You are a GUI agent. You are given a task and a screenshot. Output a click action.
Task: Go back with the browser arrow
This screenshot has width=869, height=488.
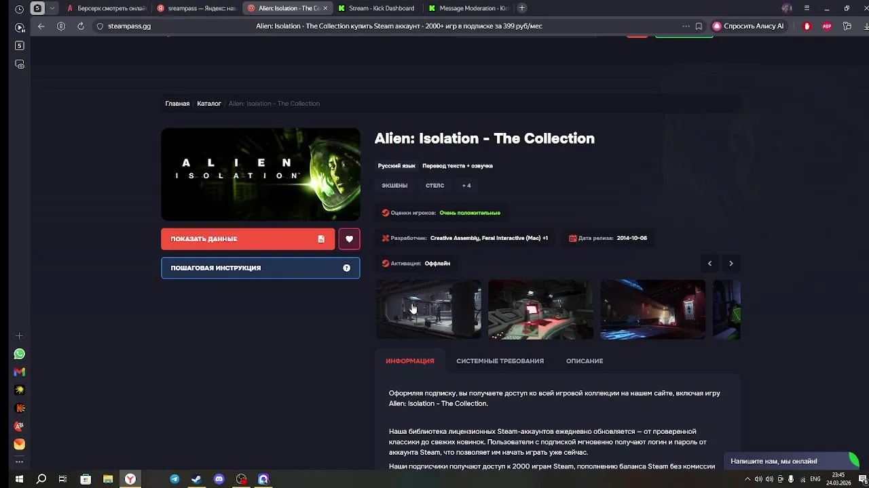(x=41, y=26)
